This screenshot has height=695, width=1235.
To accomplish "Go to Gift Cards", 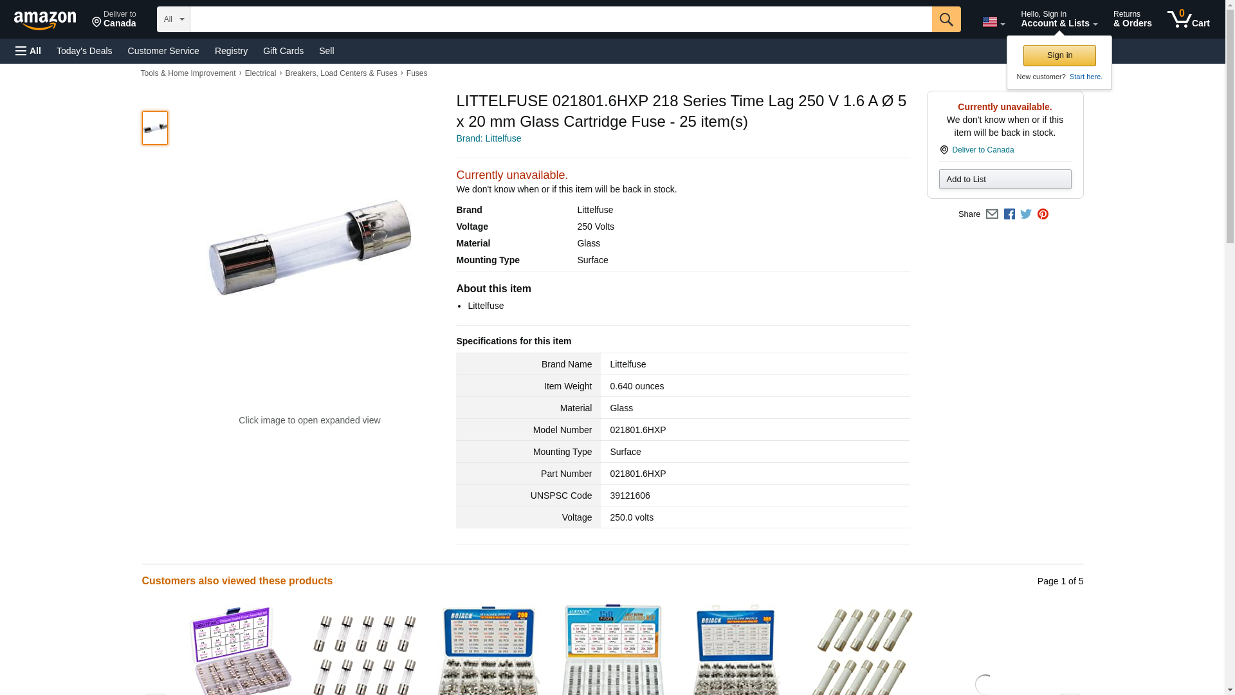I will coord(283,51).
